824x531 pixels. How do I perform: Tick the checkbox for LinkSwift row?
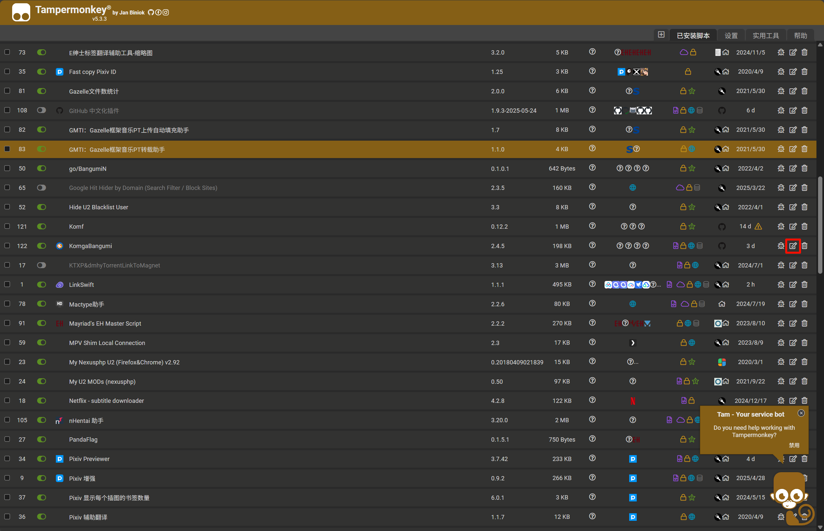click(x=7, y=285)
